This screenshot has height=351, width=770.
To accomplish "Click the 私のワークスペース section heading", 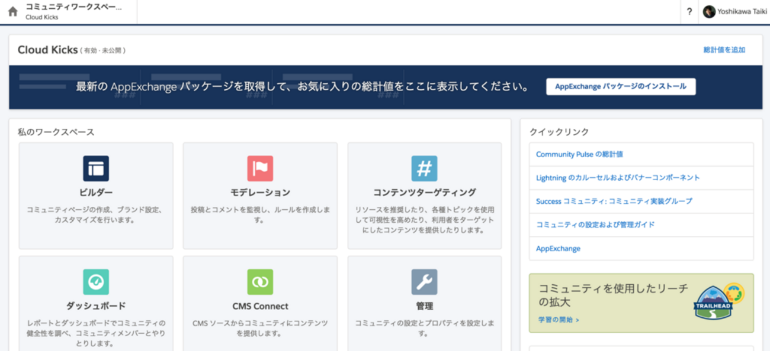I will (x=56, y=132).
